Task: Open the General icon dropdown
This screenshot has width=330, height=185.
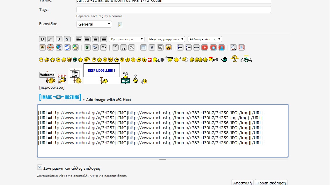Action: pyautogui.click(x=94, y=24)
